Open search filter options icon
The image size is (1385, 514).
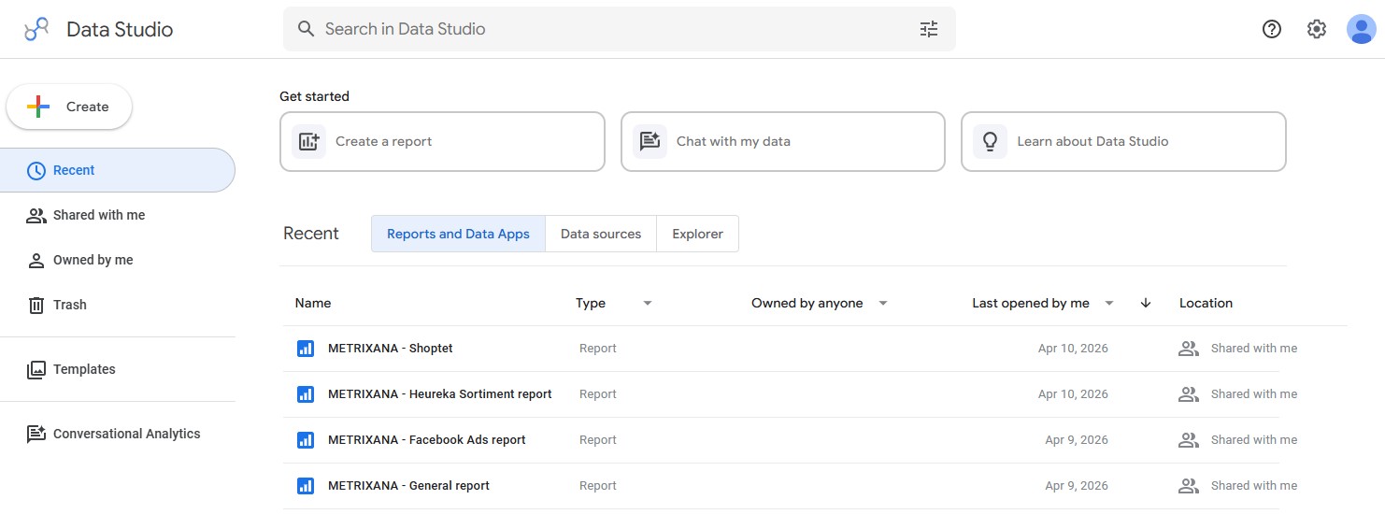pyautogui.click(x=928, y=29)
